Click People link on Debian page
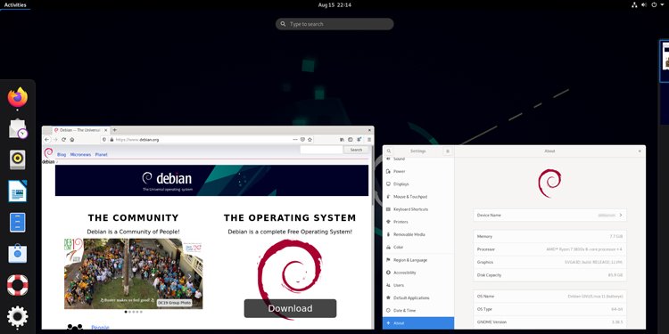This screenshot has width=669, height=334. [x=100, y=327]
